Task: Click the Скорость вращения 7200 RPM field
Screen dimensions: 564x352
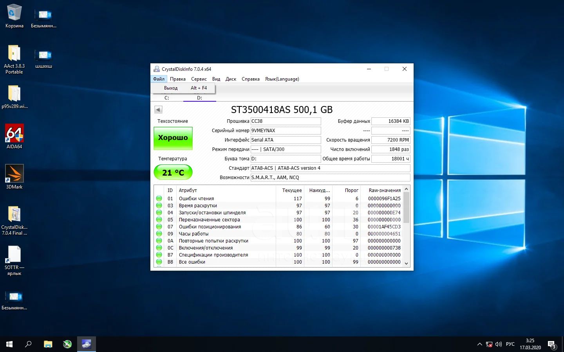Action: tap(390, 140)
